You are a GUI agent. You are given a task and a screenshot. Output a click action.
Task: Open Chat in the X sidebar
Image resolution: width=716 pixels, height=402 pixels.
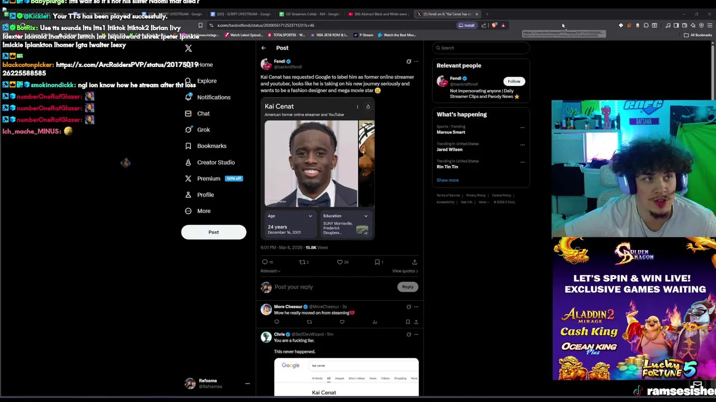pyautogui.click(x=197, y=113)
